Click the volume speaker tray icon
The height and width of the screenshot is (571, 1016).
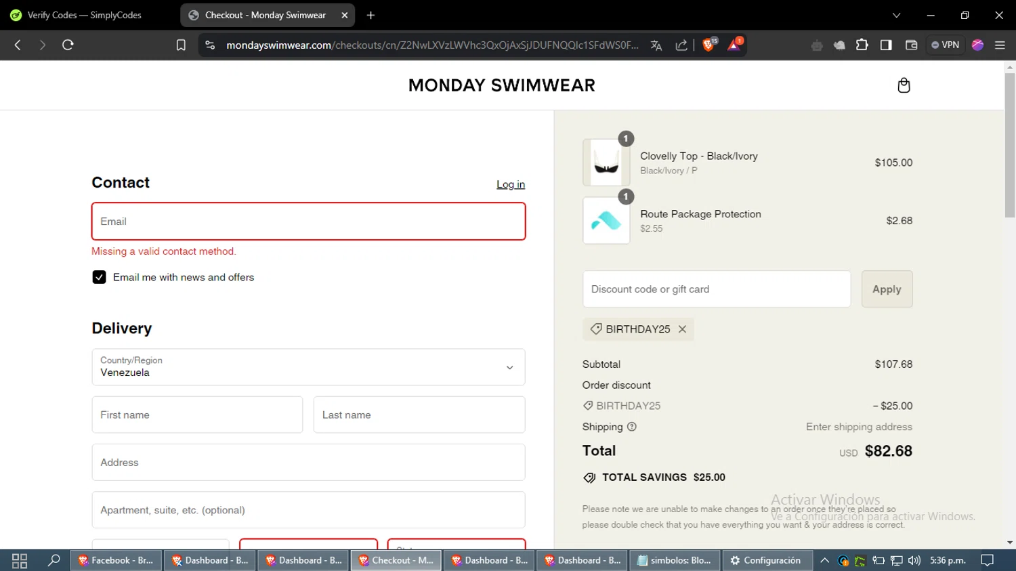914,560
